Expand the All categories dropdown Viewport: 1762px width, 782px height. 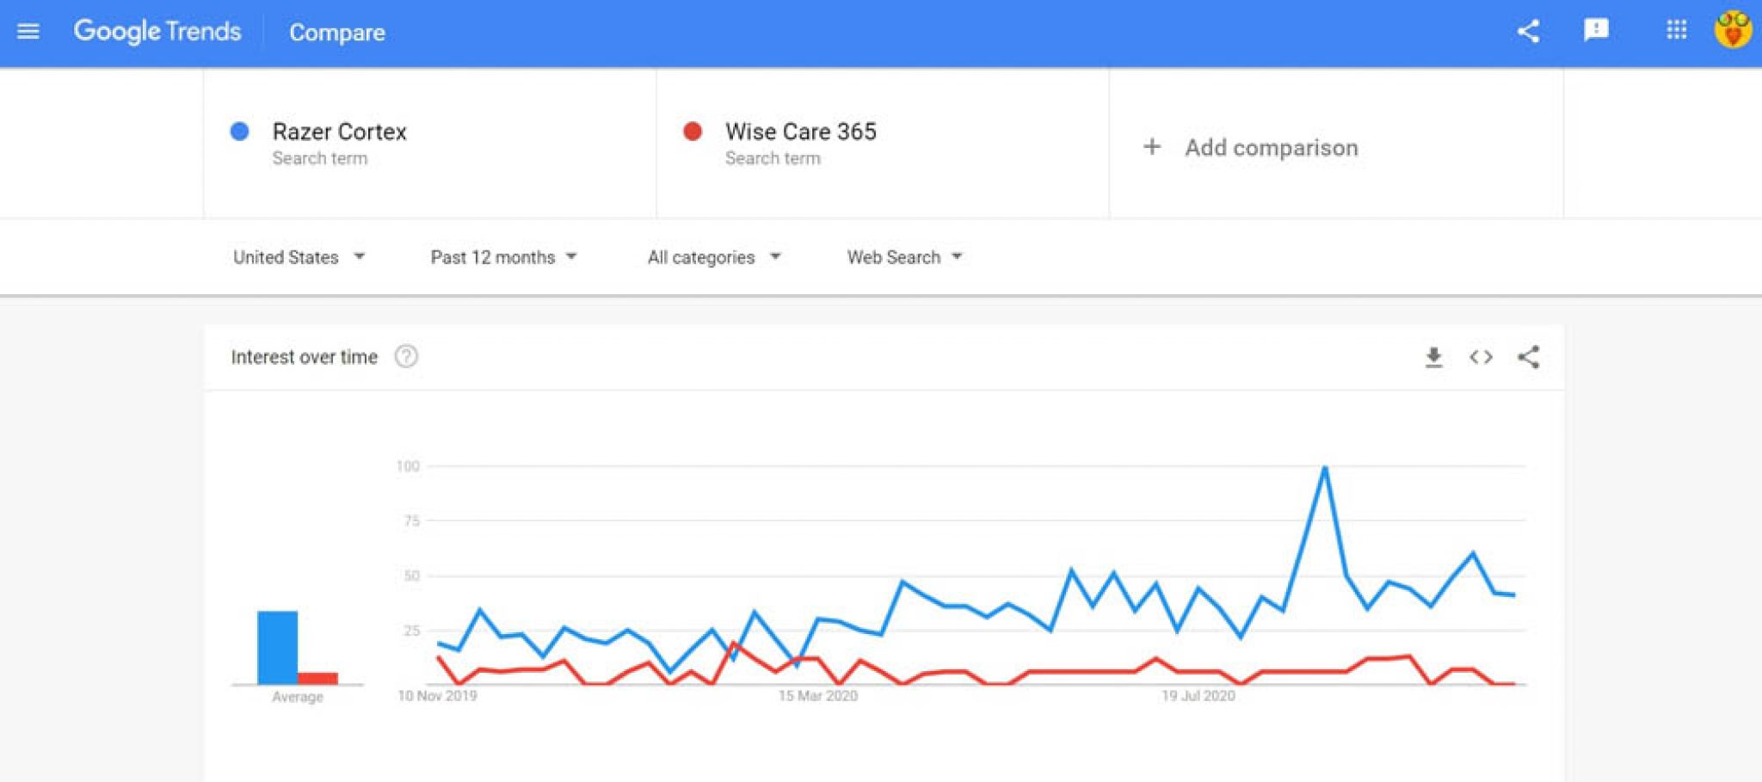click(x=714, y=257)
